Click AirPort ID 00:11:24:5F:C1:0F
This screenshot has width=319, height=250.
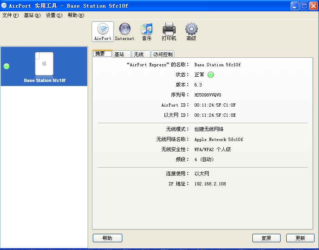pos(215,105)
